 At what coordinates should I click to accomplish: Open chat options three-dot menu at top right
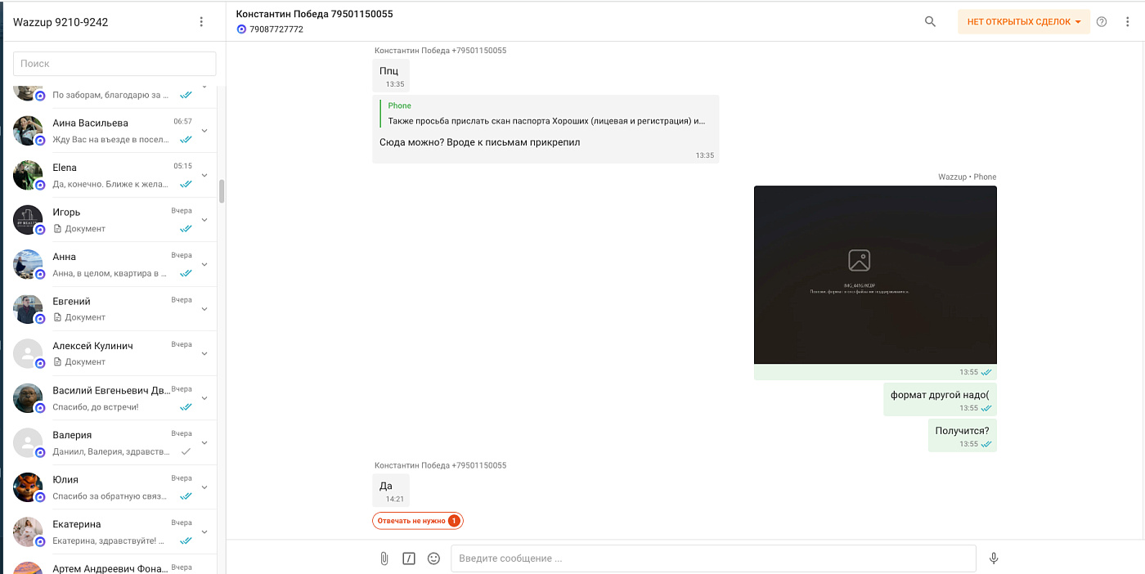click(x=1128, y=22)
